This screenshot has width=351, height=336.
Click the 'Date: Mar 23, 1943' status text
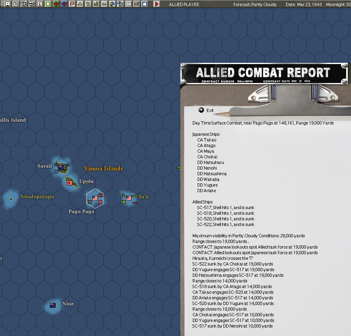click(304, 4)
